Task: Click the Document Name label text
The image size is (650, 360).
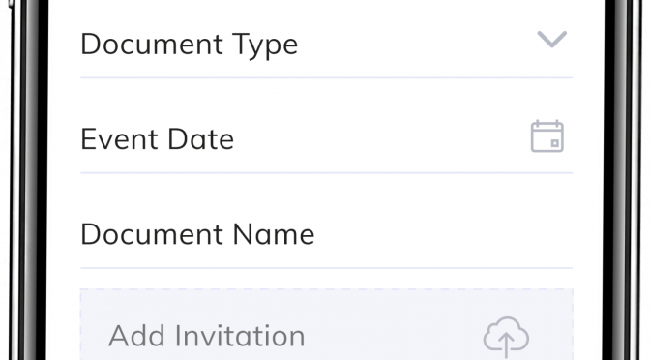Action: pyautogui.click(x=197, y=234)
